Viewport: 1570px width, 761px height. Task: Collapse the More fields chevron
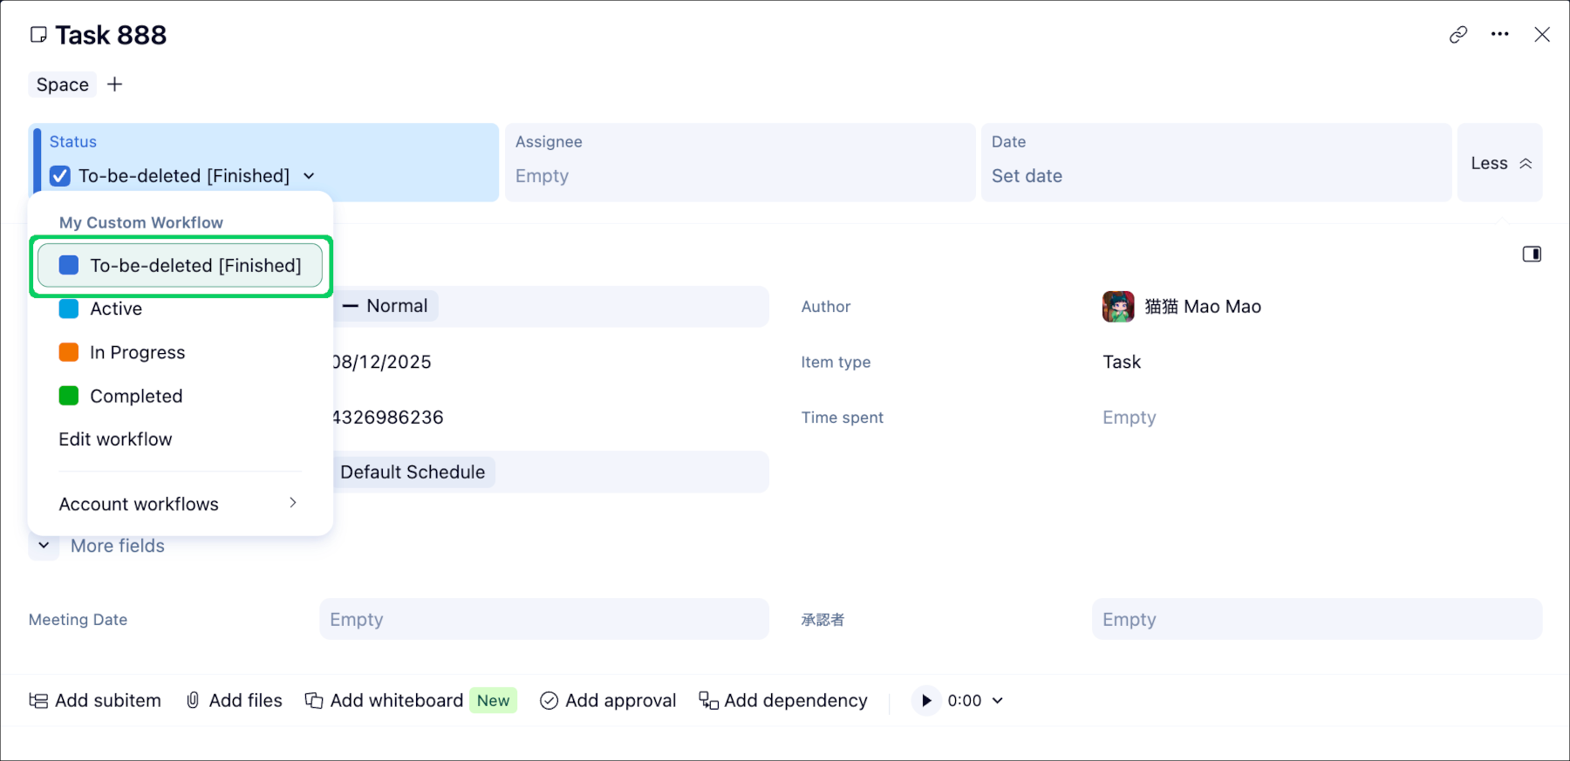[x=44, y=546]
